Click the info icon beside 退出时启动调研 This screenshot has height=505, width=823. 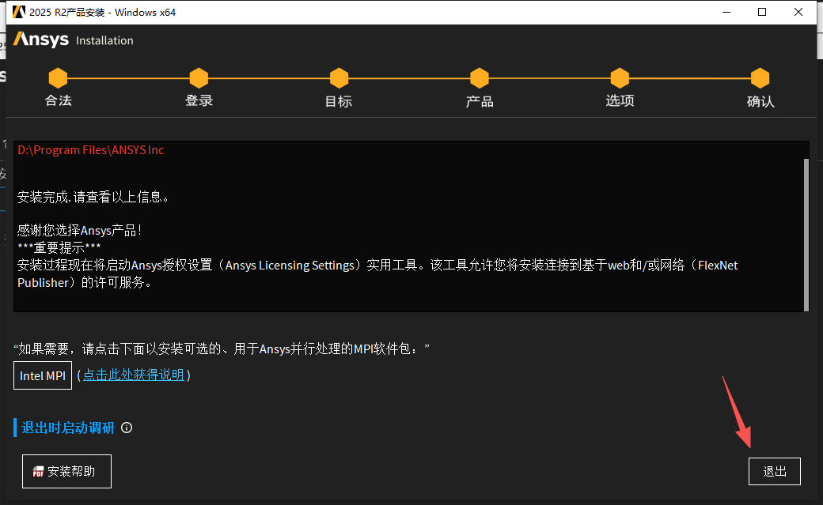click(x=127, y=428)
